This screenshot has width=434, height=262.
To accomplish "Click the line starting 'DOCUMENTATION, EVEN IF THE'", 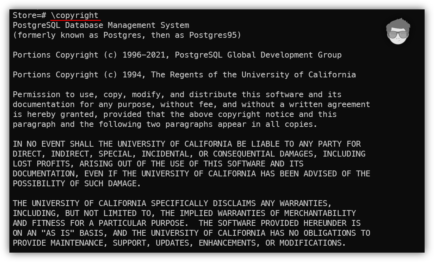I will (191, 174).
